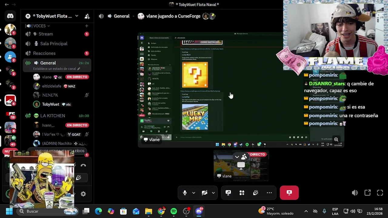The image size is (388, 218).
Task: Toggle the system volume tray icon
Action: [353, 211]
